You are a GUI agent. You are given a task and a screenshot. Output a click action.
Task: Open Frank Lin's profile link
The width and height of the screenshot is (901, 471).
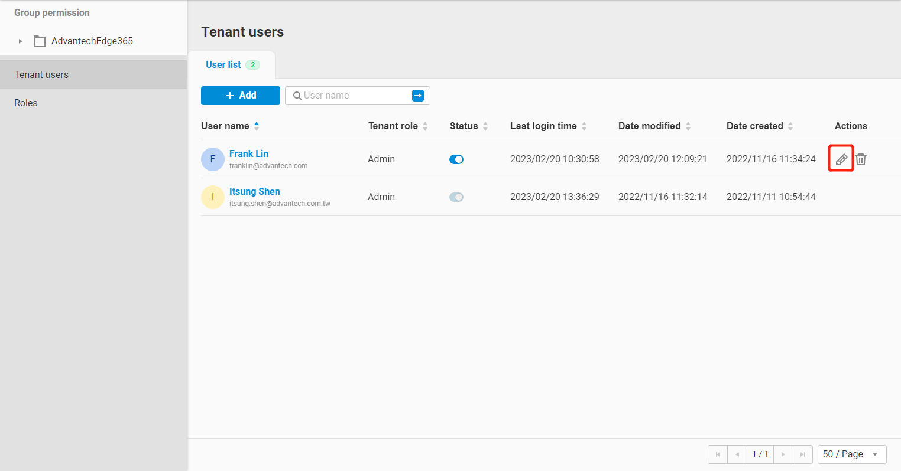click(249, 153)
